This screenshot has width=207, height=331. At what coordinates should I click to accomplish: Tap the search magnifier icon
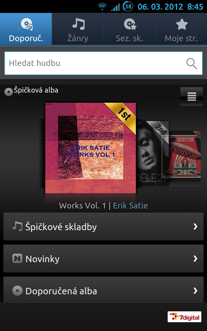tap(191, 63)
